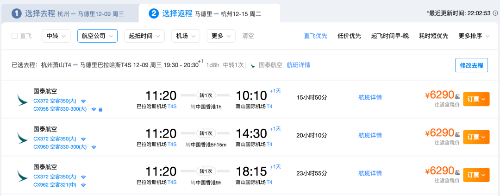
Task: Click the info icon next to update time
Action: 495,13
